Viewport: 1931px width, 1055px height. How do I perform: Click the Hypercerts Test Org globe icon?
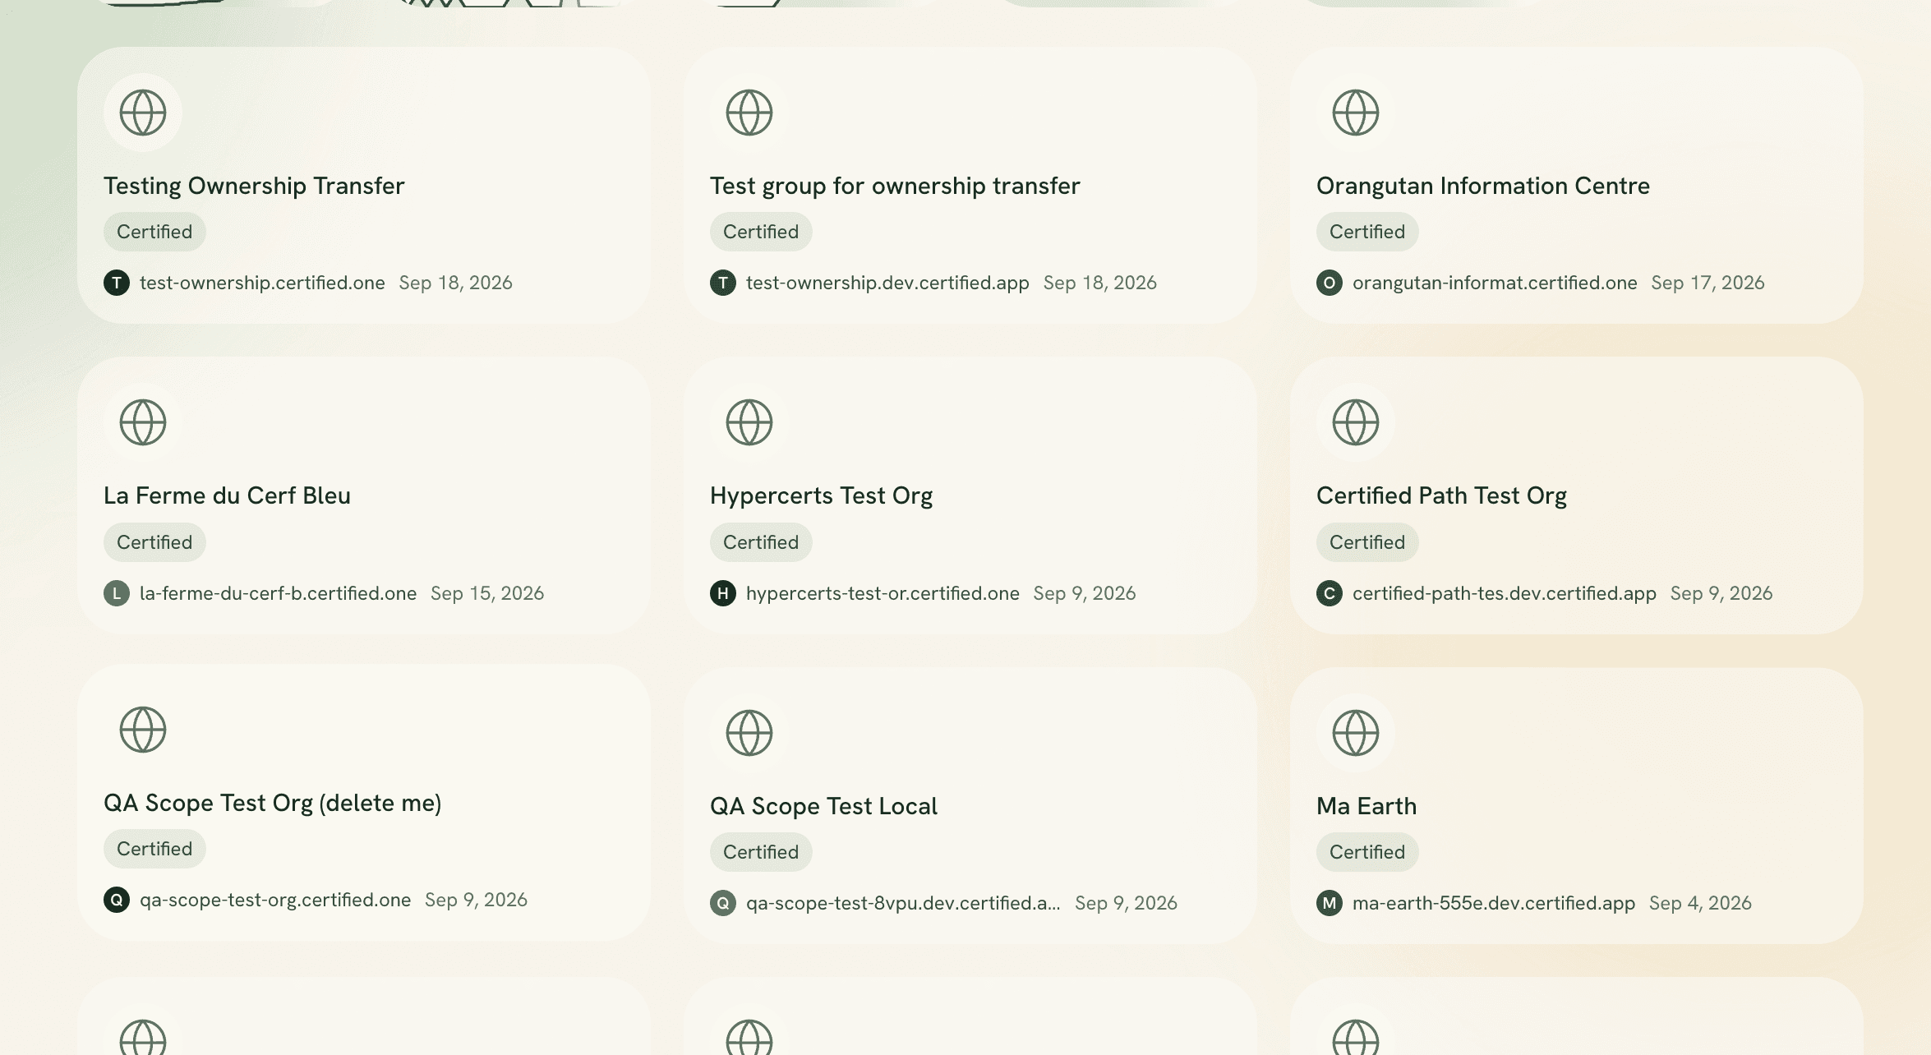point(749,422)
